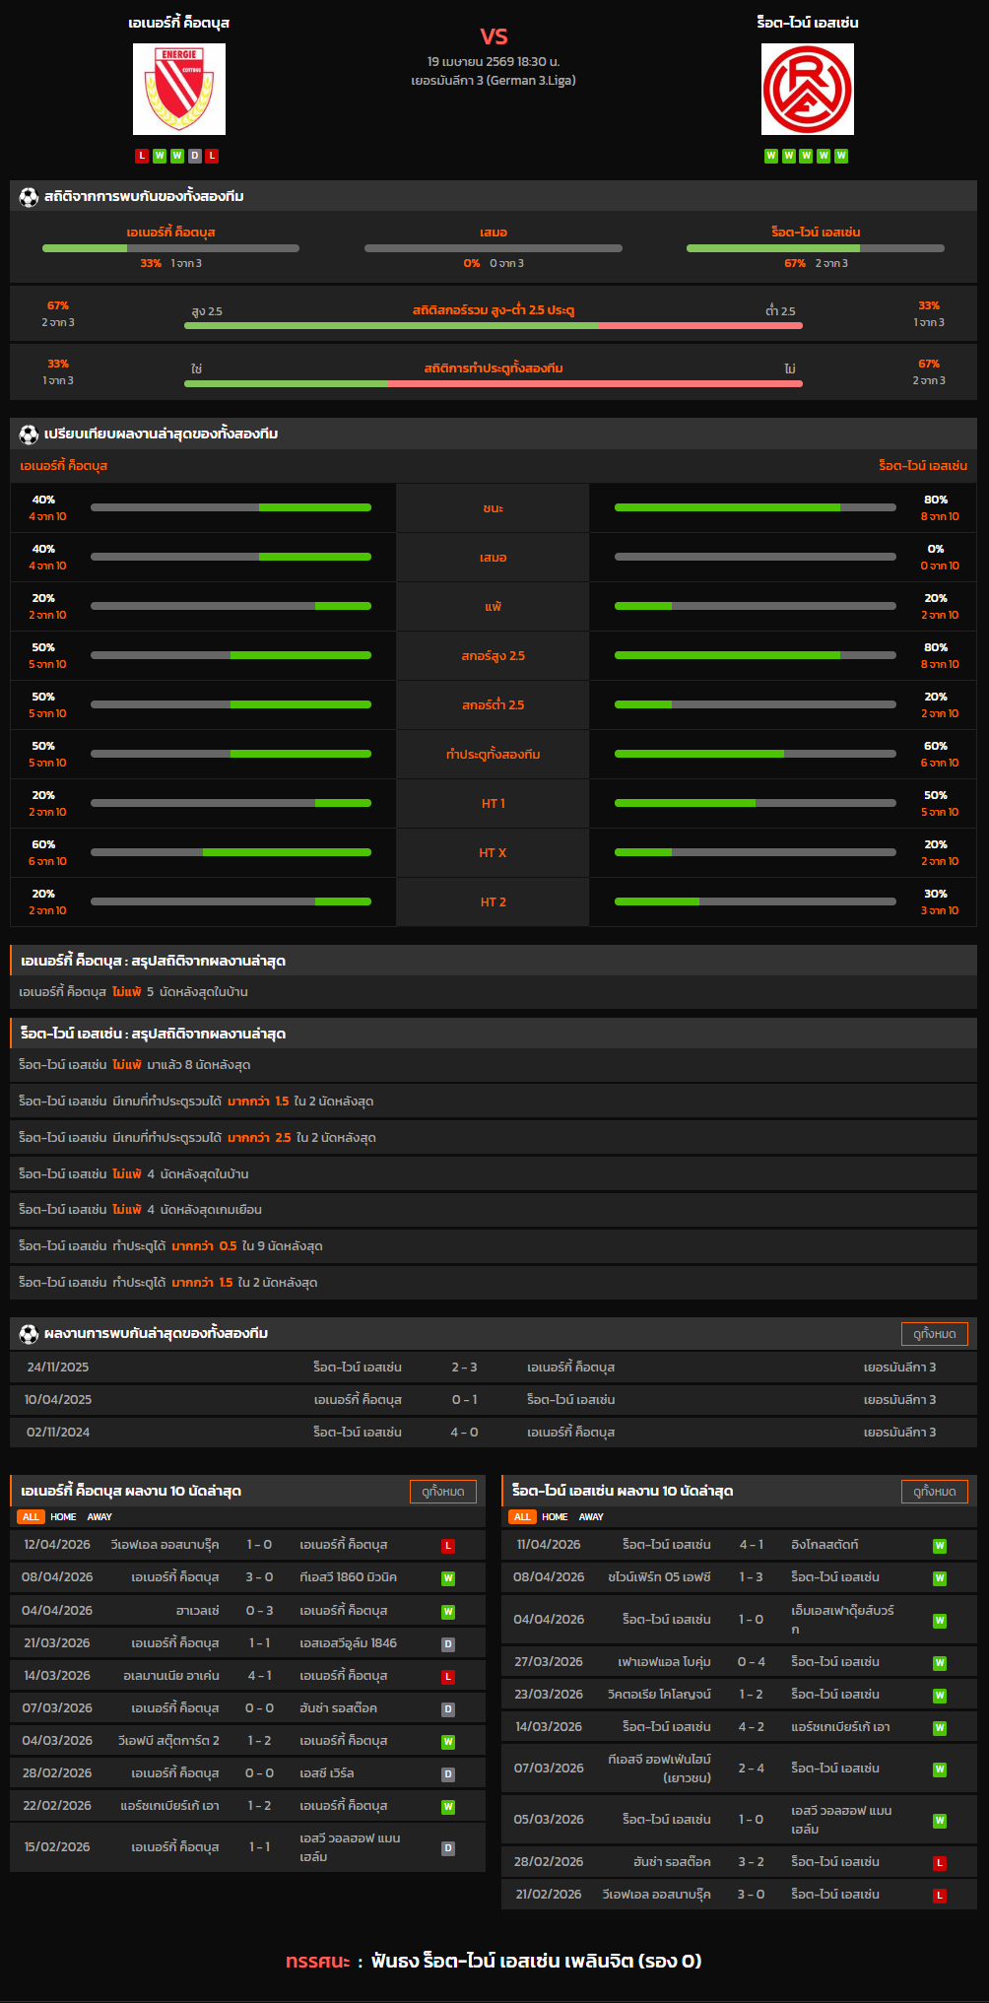Open view-all button for Essen last 10 matches
989x2003 pixels.
[934, 1492]
